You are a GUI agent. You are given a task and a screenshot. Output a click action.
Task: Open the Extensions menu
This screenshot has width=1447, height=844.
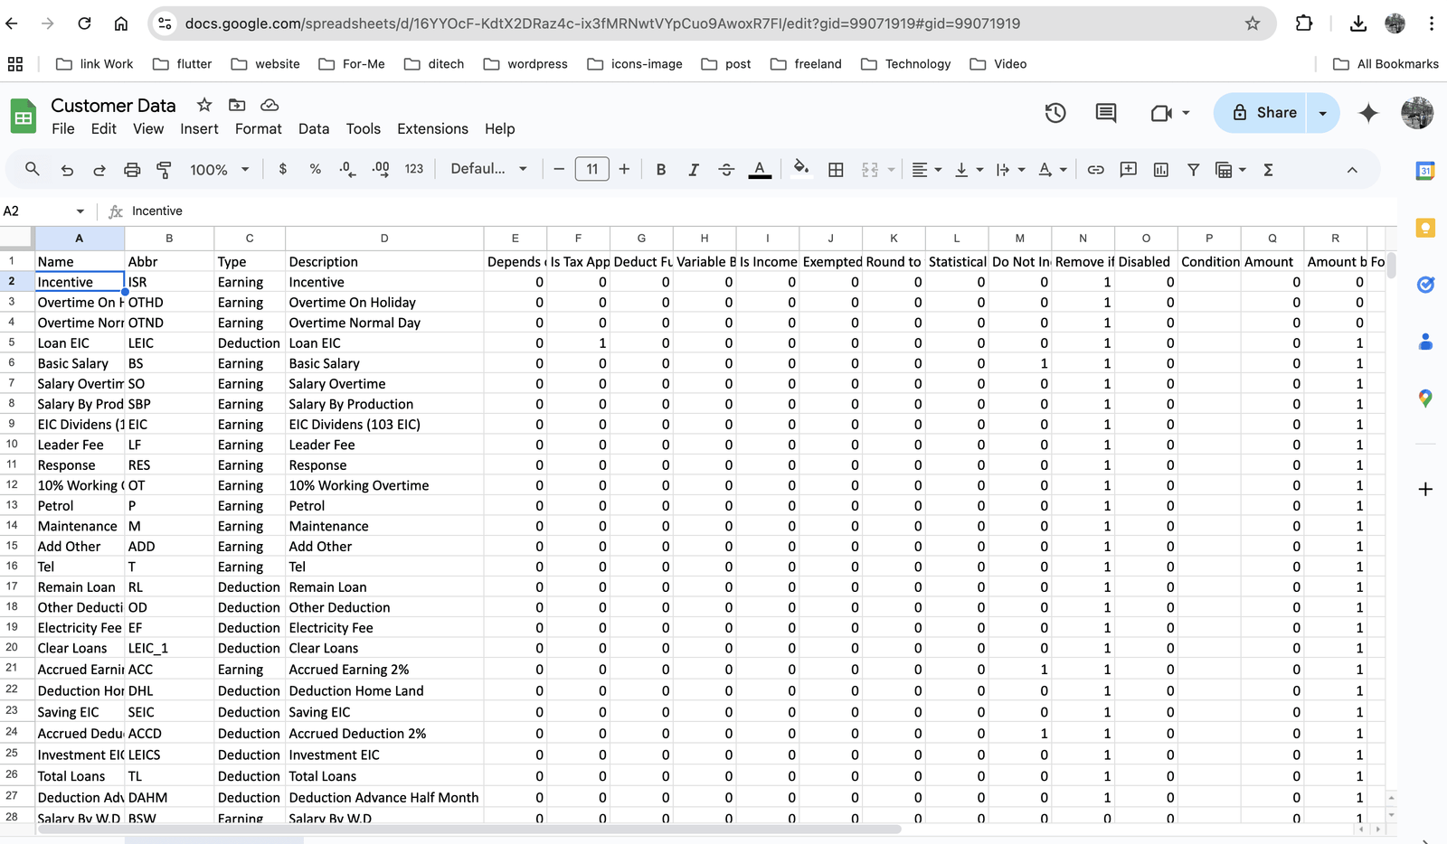pos(432,129)
